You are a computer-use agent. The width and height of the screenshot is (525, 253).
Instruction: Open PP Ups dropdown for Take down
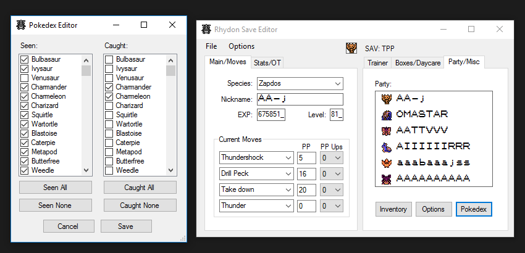click(x=332, y=190)
